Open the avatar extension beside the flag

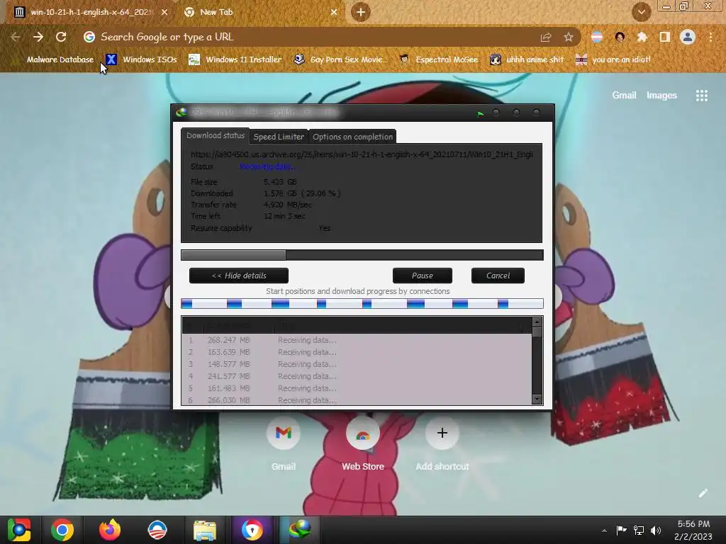point(620,37)
